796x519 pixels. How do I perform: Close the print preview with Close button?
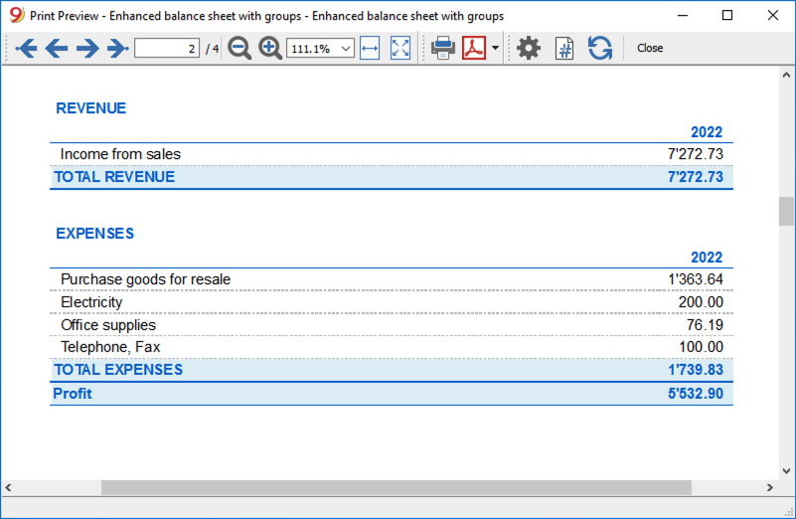pyautogui.click(x=650, y=48)
